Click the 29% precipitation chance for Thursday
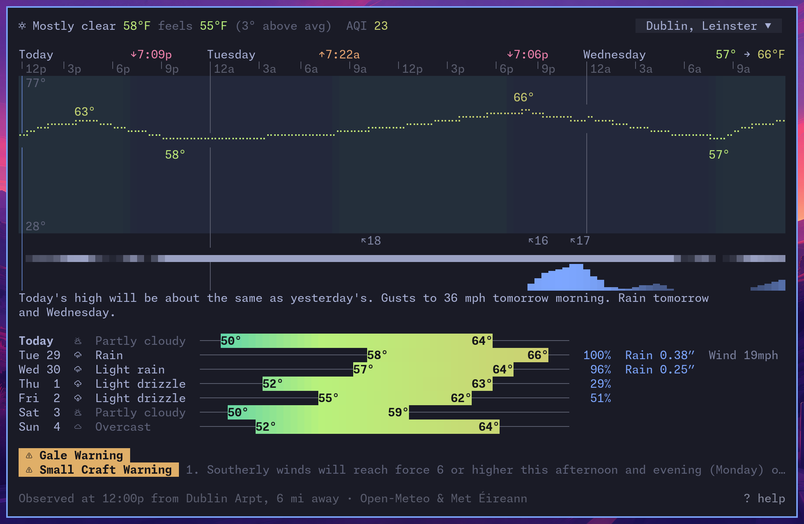This screenshot has height=524, width=804. tap(601, 384)
